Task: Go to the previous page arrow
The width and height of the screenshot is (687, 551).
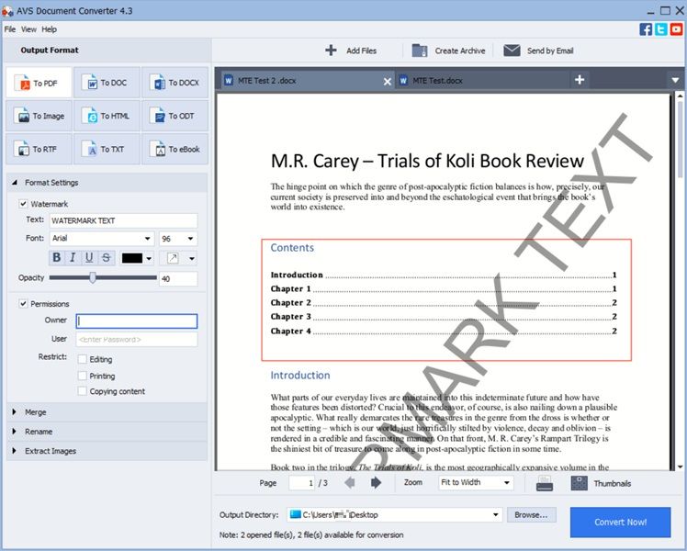Action: click(x=350, y=483)
